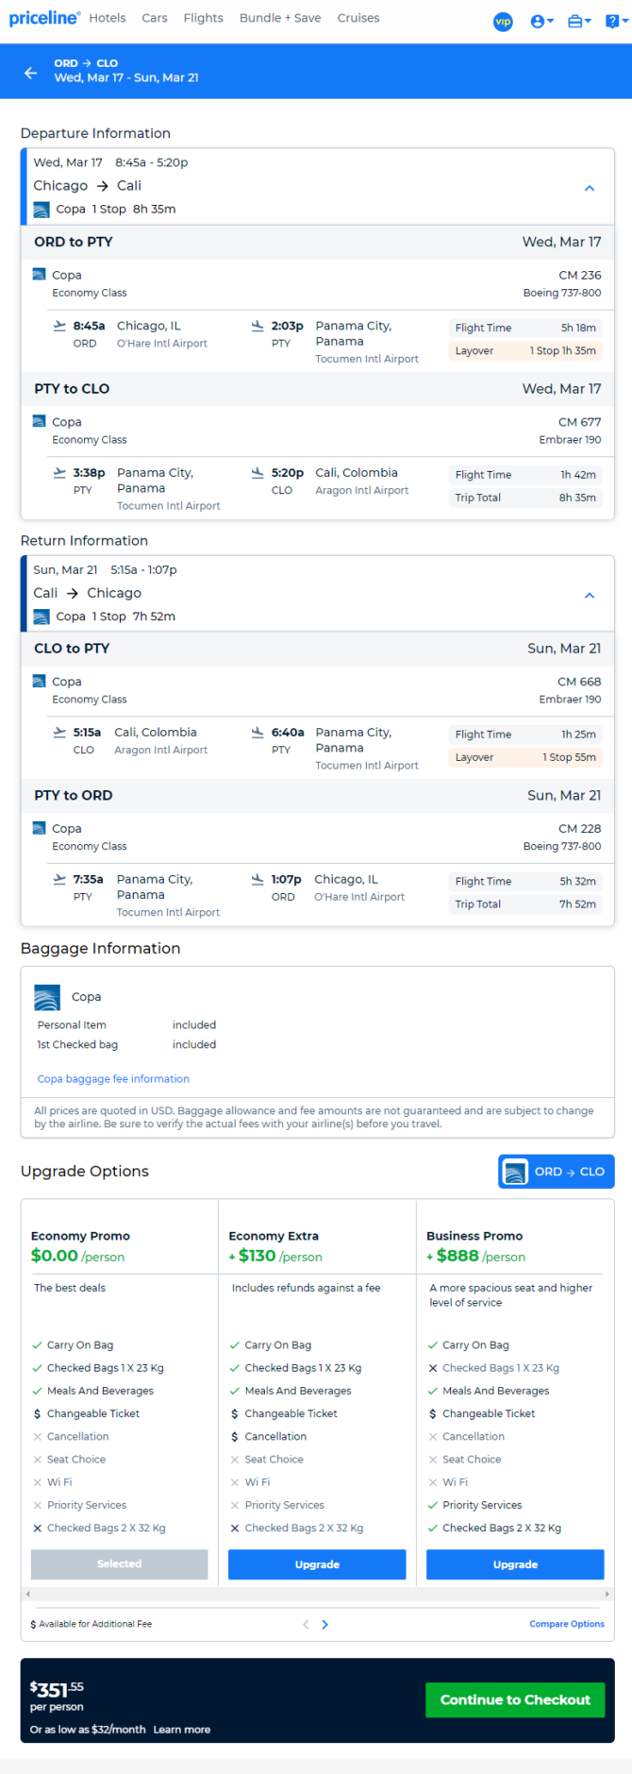Screen dimensions: 632x1774
Task: Open the Cars menu item
Action: pyautogui.click(x=155, y=18)
